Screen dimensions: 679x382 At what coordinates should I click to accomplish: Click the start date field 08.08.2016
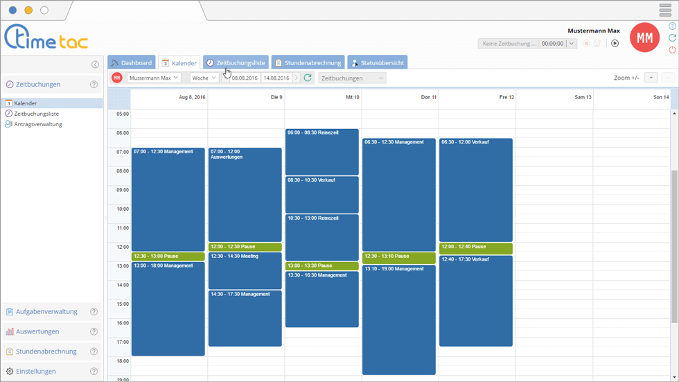coord(245,78)
